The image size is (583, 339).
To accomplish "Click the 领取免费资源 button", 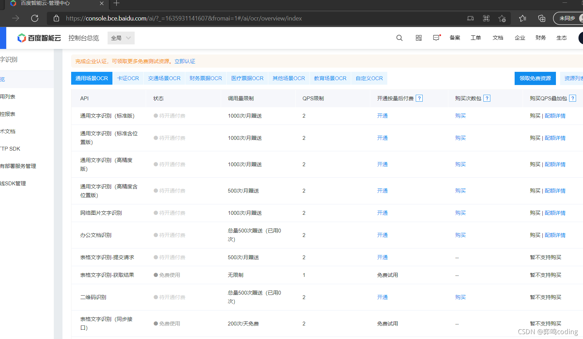I will click(x=535, y=78).
